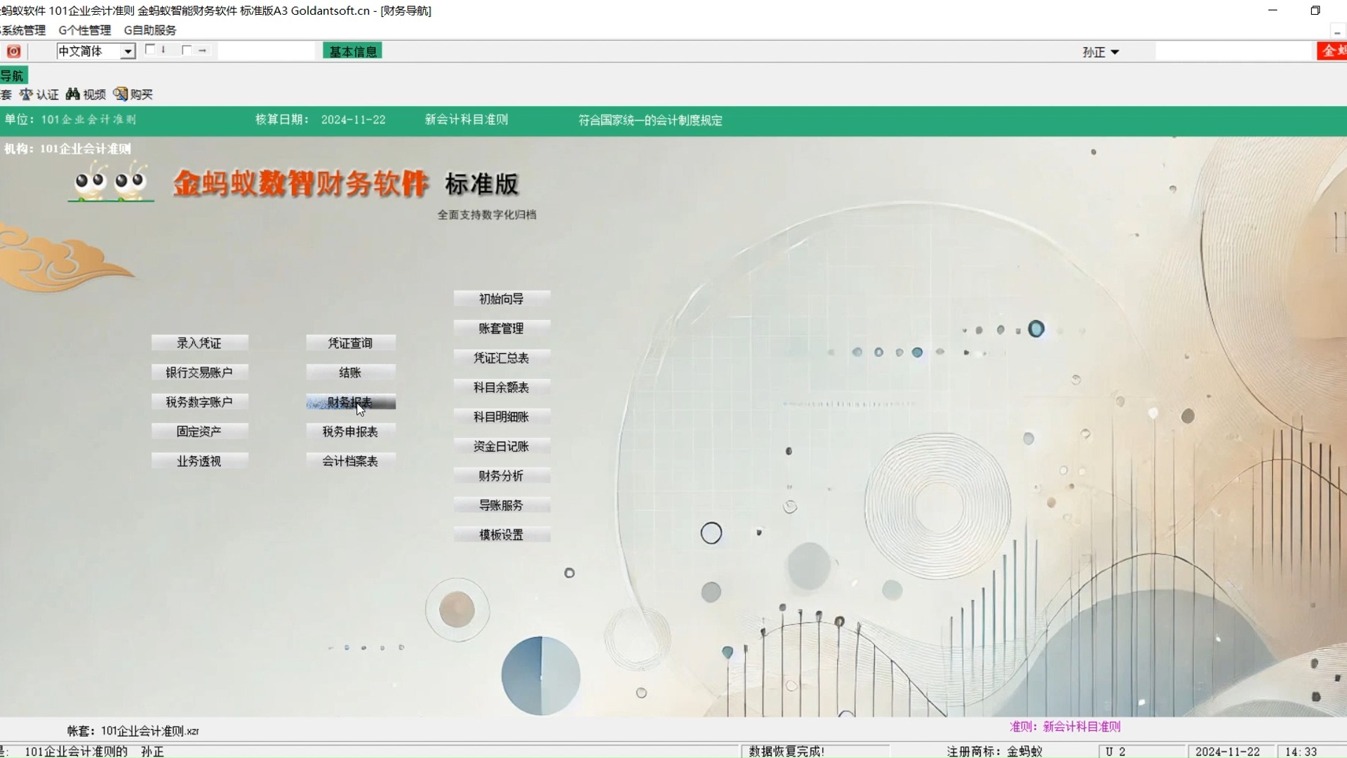This screenshot has height=758, width=1347.
Task: Open 税务数字账户
Action: point(199,402)
